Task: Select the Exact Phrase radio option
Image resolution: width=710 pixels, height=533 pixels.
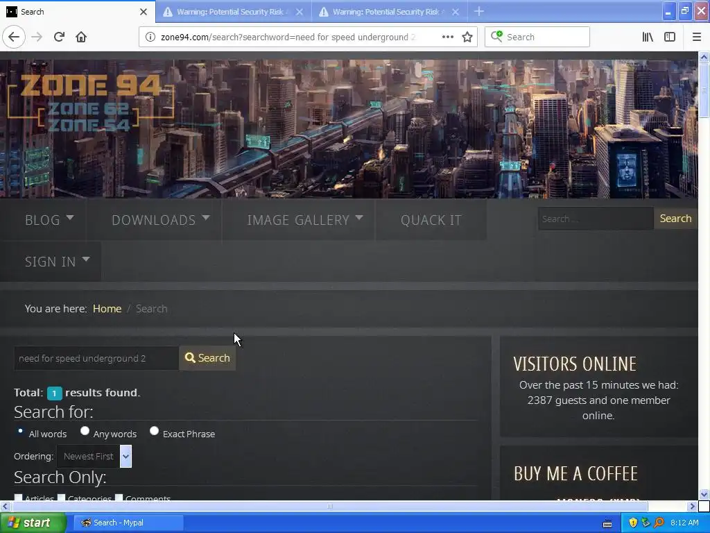Action: (x=154, y=431)
